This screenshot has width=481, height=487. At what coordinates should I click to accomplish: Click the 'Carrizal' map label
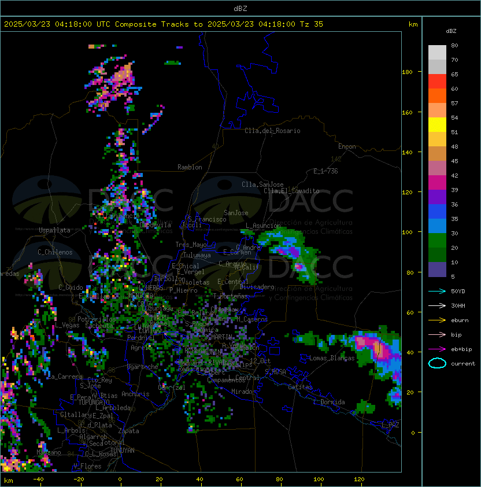[172, 388]
